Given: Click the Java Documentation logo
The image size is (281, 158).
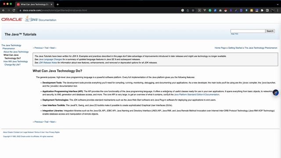Looking at the screenshot, I should click(x=41, y=19).
